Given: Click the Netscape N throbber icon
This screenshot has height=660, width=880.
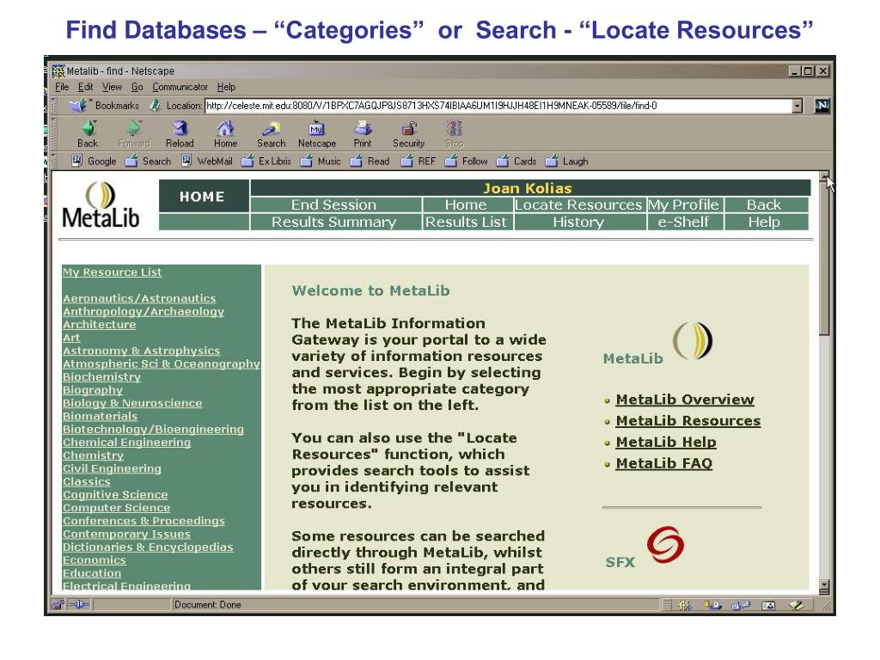Looking at the screenshot, I should pyautogui.click(x=822, y=106).
